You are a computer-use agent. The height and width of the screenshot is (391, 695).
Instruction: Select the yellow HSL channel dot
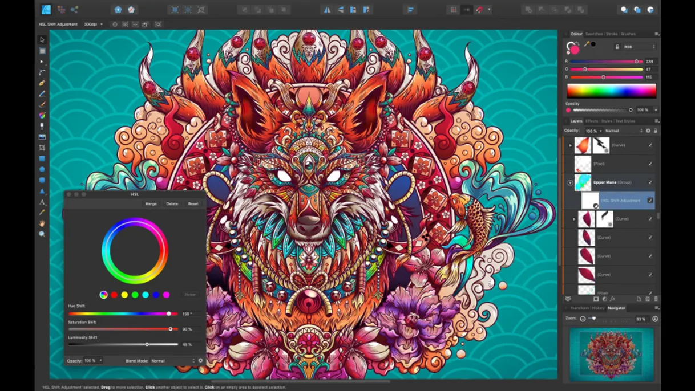124,295
